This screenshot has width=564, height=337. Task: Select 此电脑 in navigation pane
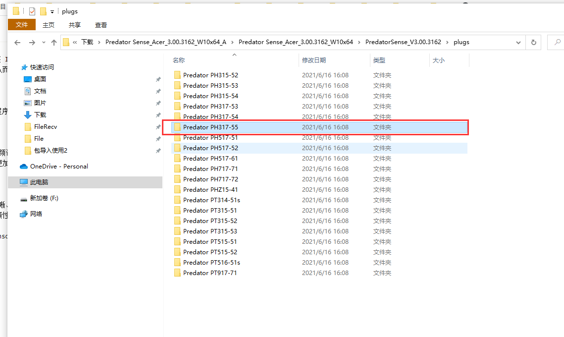coord(39,182)
